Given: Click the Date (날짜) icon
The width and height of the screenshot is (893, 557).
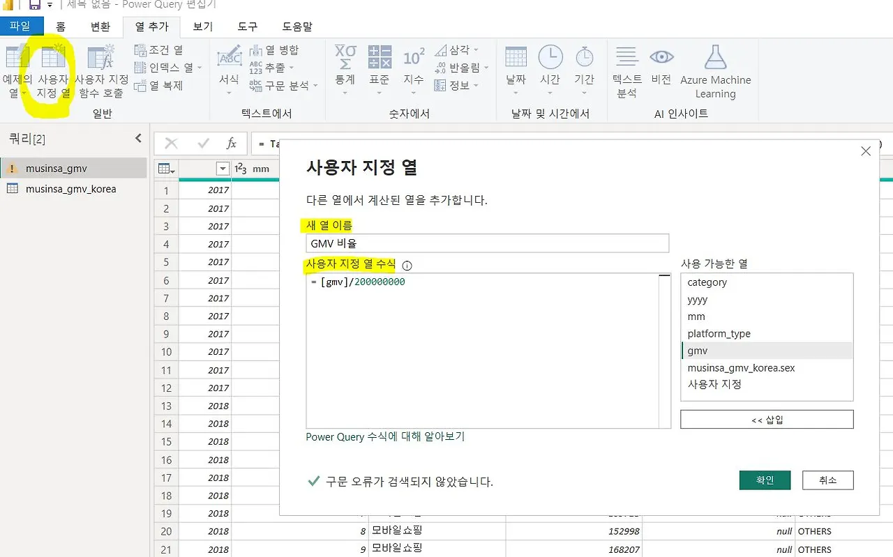Looking at the screenshot, I should (516, 59).
